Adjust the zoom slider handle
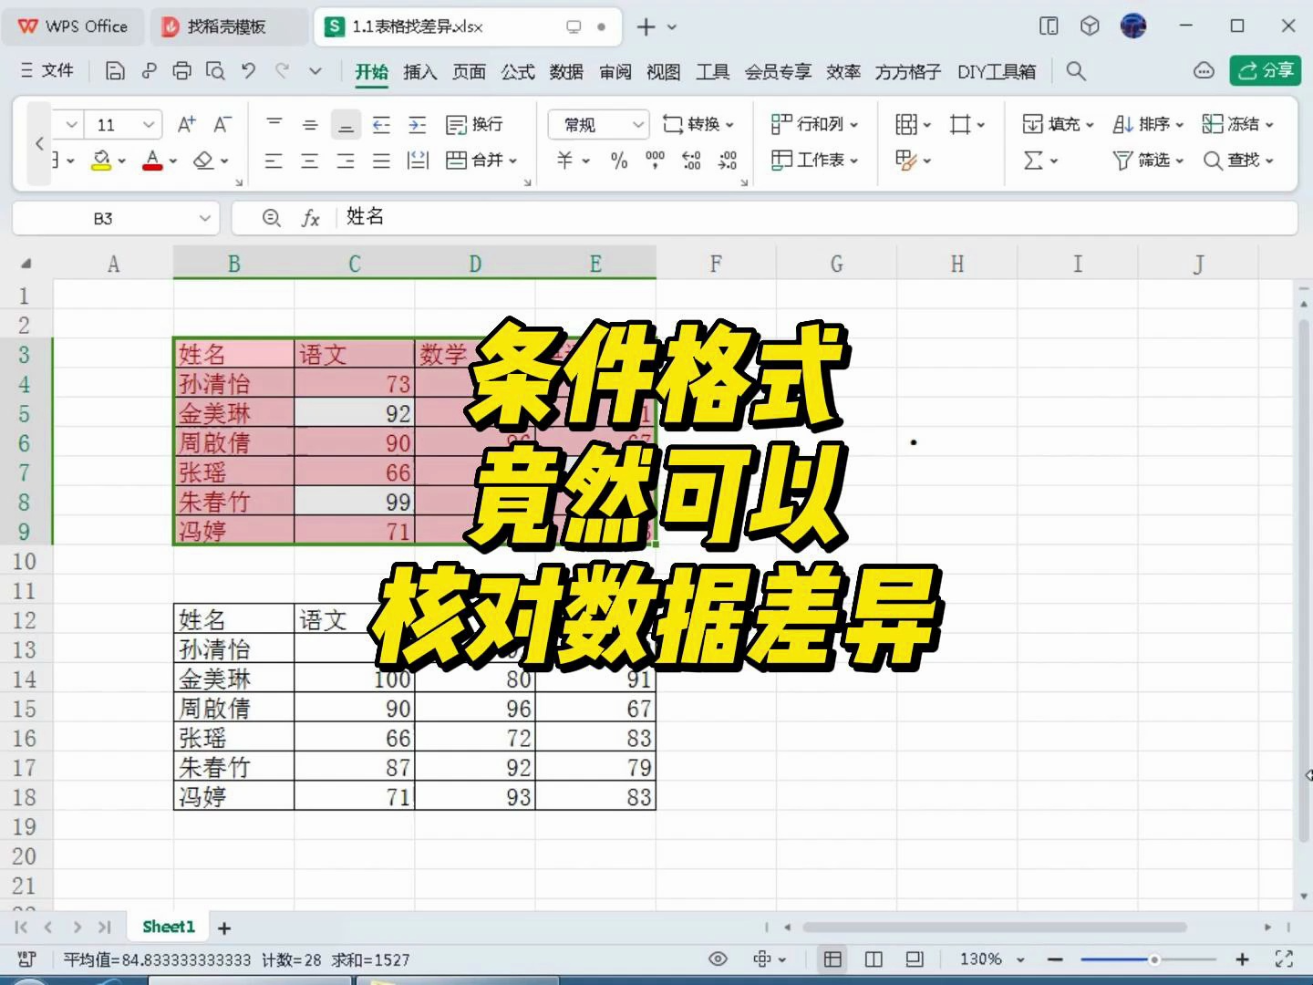 (1154, 959)
